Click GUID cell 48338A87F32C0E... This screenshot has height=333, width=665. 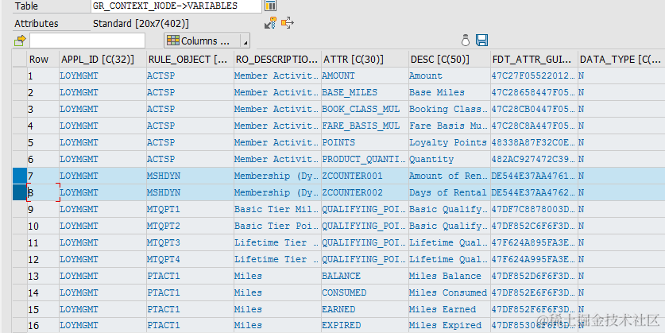point(535,142)
